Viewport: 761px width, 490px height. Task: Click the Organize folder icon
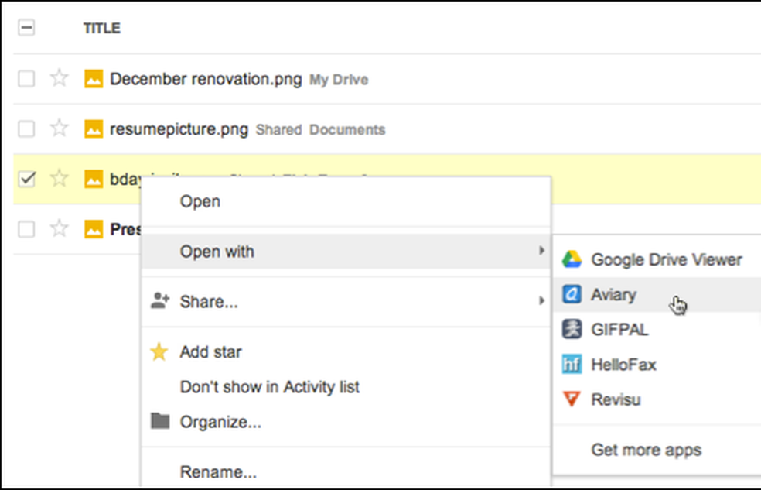coord(160,421)
